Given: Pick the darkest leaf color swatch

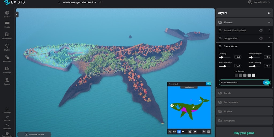Looking at the screenshot, I should pyautogui.click(x=236, y=75).
